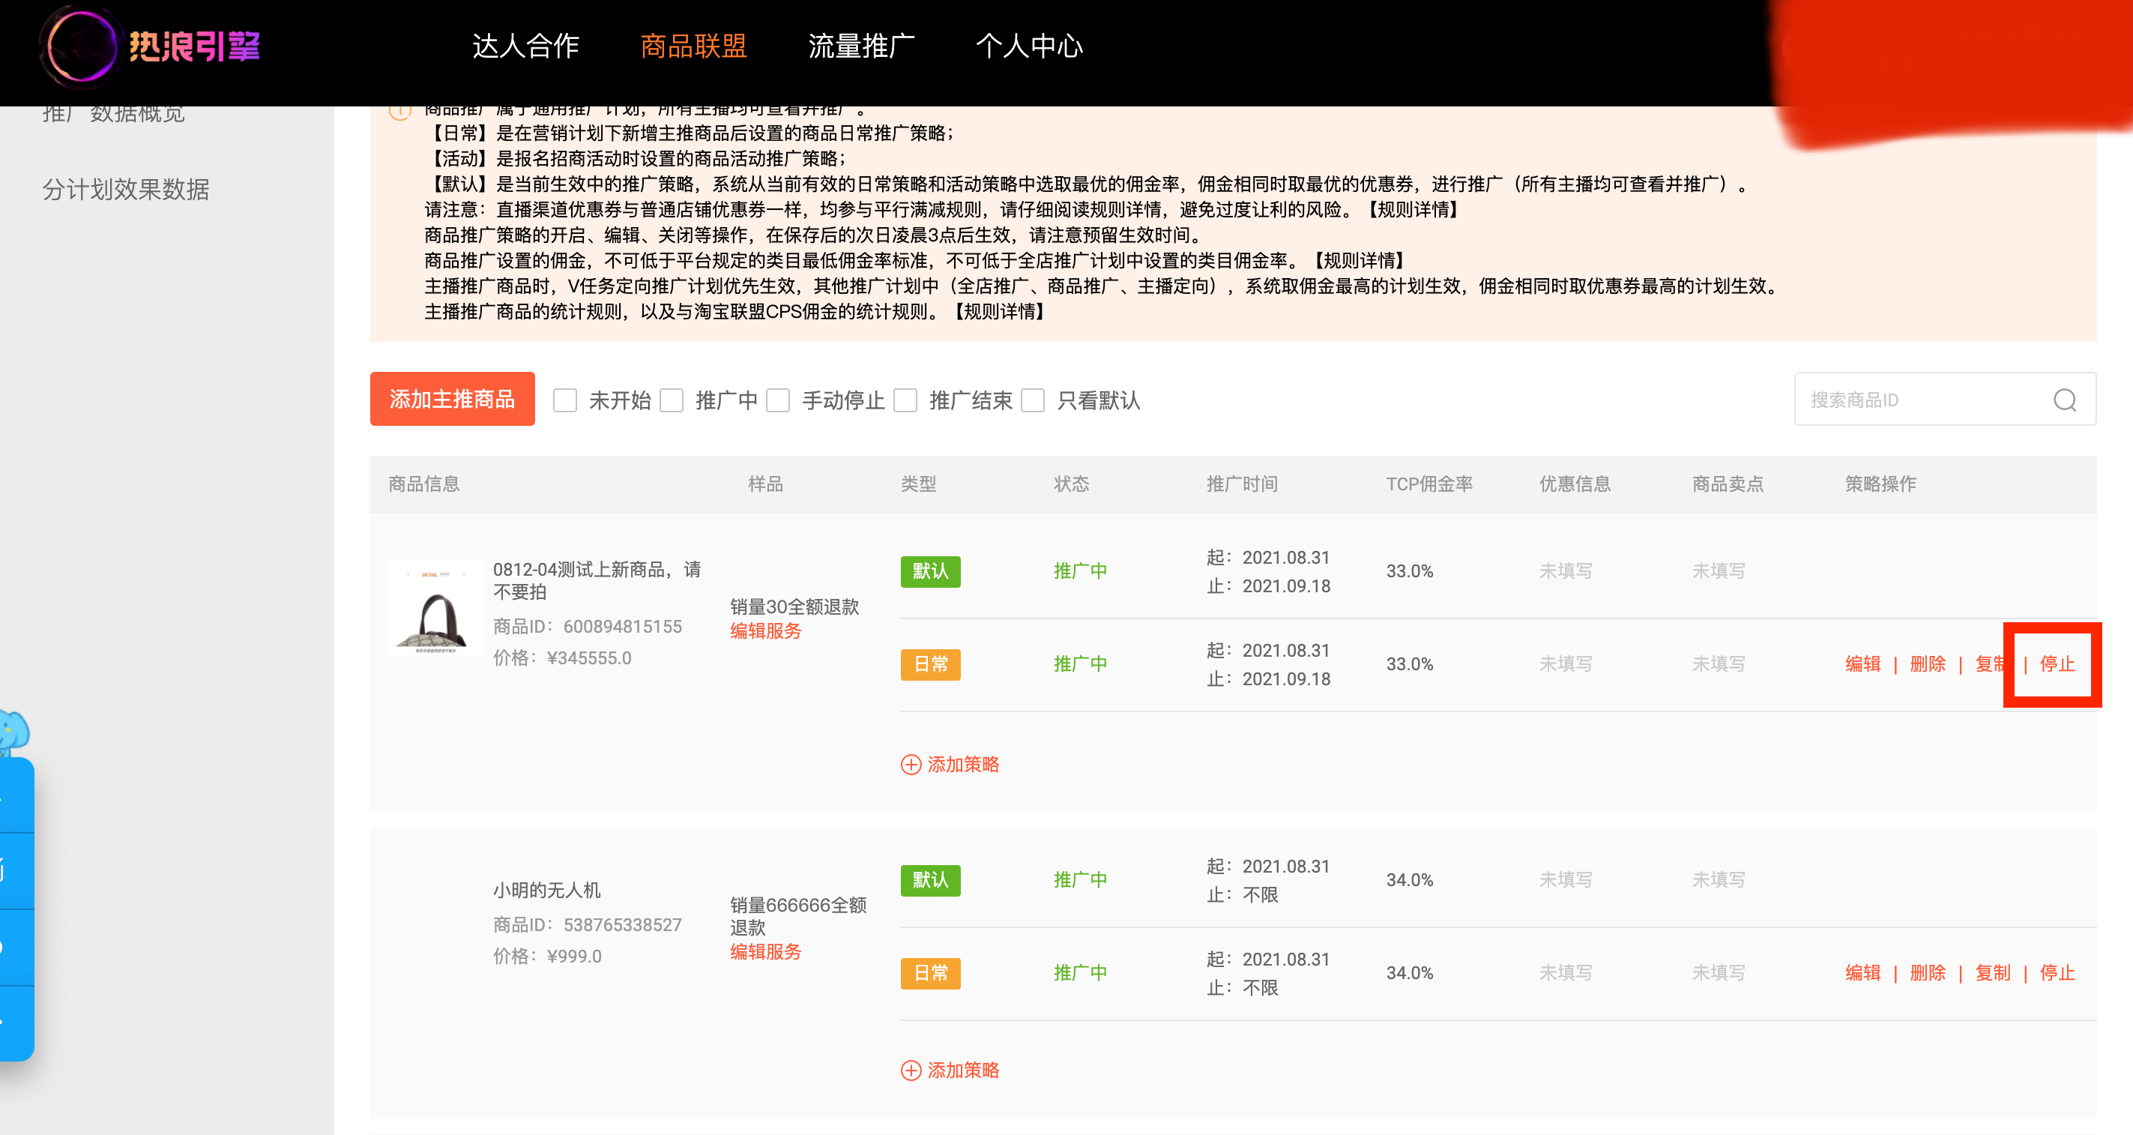Click 添加策略 under 0812-04 product
Screen dimensions: 2133x1135
tap(950, 765)
